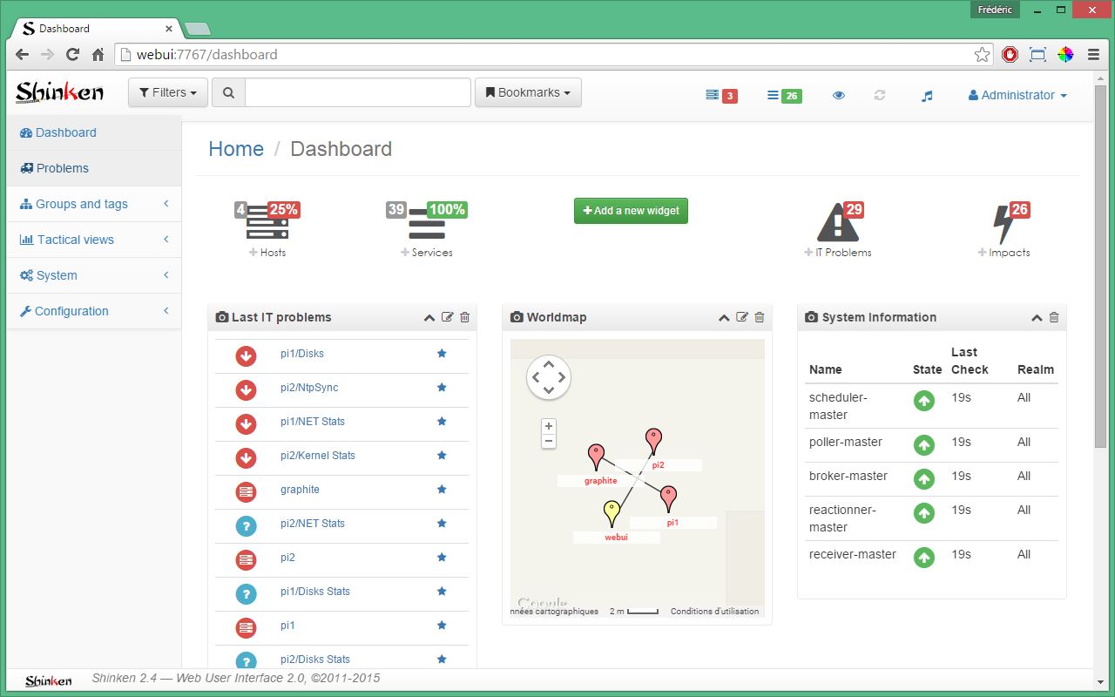Click Add a new widget button
Viewport: 1115px width, 697px height.
(631, 211)
